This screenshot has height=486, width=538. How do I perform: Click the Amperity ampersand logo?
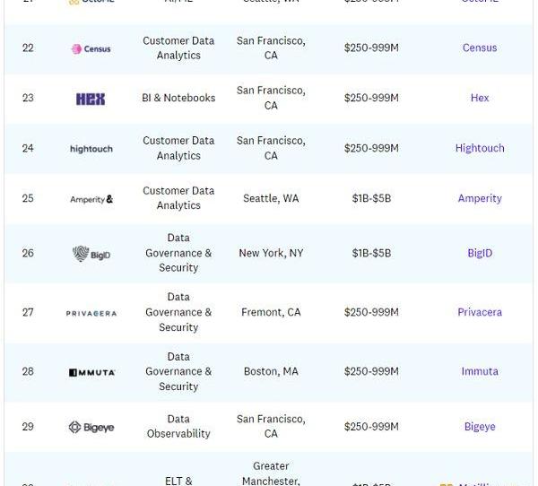click(x=91, y=199)
